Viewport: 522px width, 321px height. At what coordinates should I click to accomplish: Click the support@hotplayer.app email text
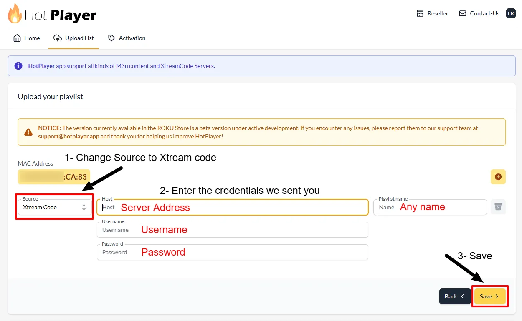click(x=68, y=136)
